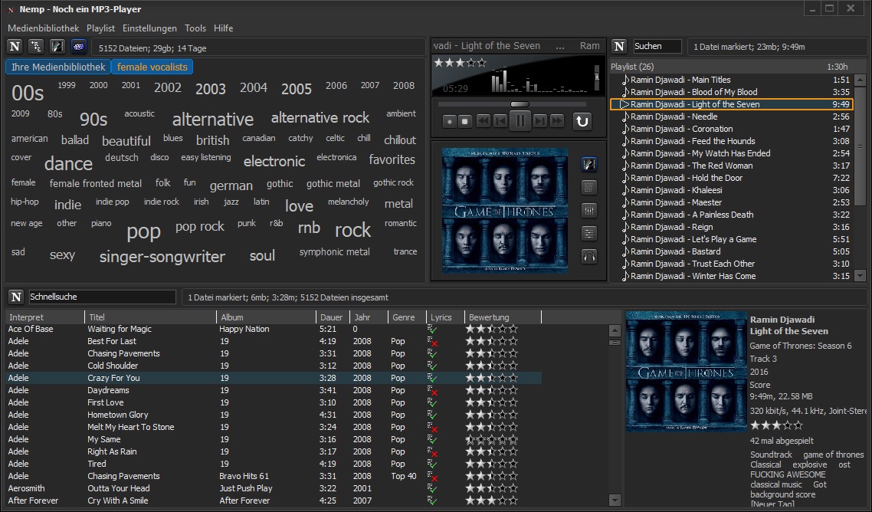Click the lyrics icon in the Daydreams row
872x512 pixels.
click(432, 390)
